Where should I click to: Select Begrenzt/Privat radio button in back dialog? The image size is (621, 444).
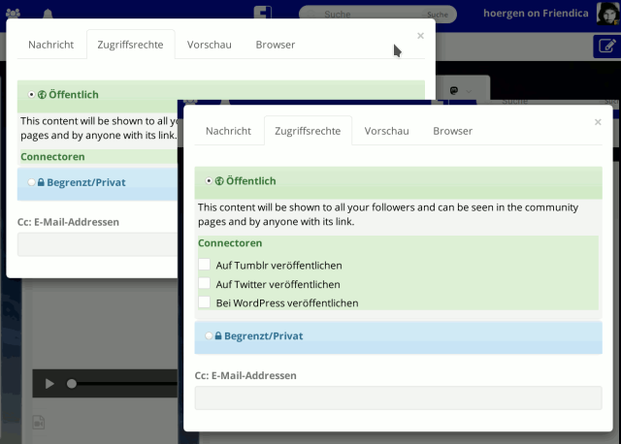(31, 182)
